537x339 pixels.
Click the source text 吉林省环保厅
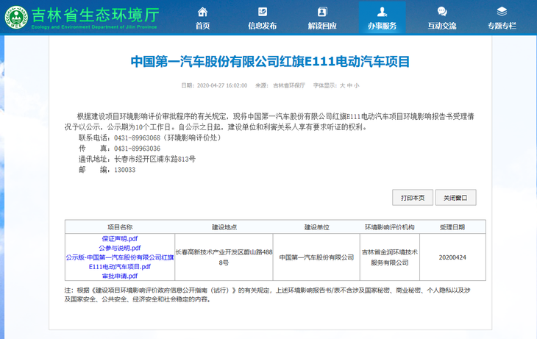tap(288, 85)
